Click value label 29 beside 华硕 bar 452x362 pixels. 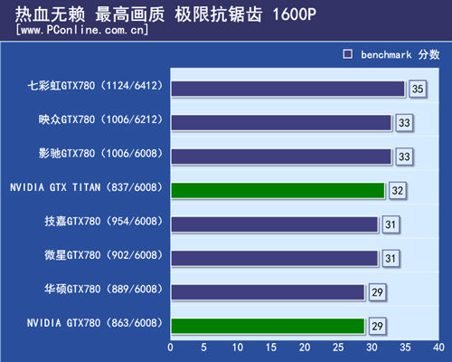377,292
